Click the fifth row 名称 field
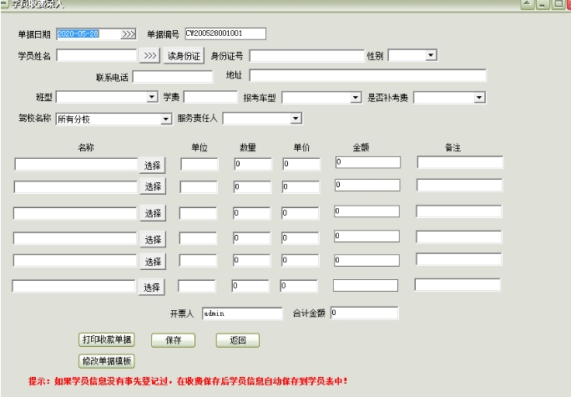 pos(75,260)
